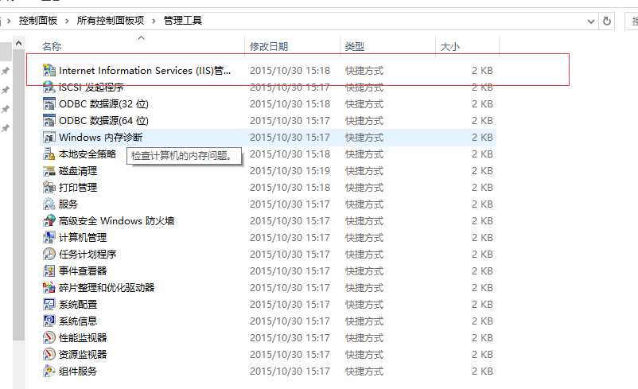Click 管理工具 in the address breadcrumb
This screenshot has width=638, height=389.
183,21
